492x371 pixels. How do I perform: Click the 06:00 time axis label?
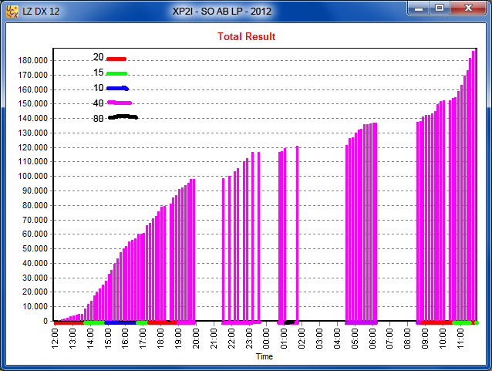pos(372,337)
